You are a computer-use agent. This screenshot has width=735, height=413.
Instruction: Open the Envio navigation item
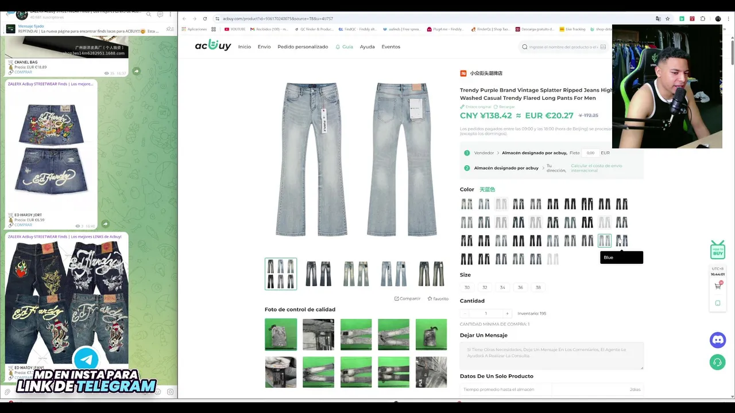click(x=264, y=46)
